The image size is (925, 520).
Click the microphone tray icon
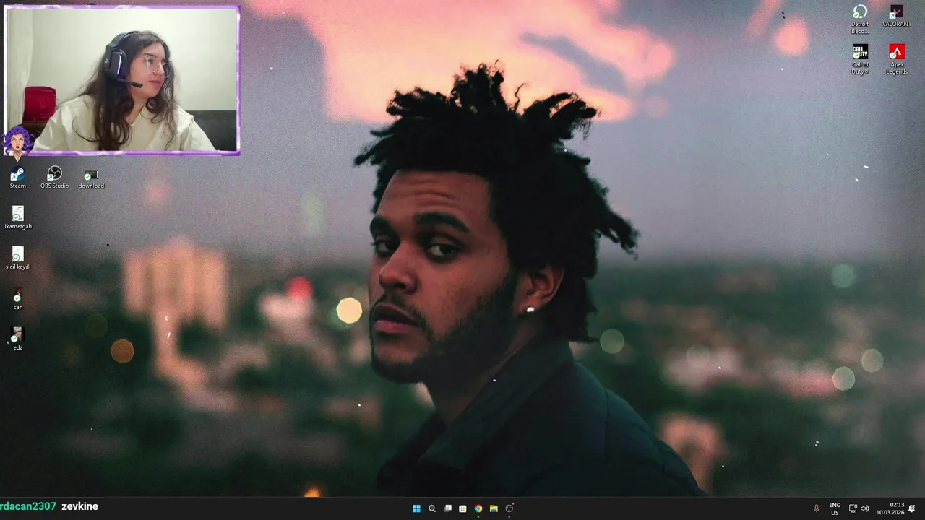click(817, 508)
